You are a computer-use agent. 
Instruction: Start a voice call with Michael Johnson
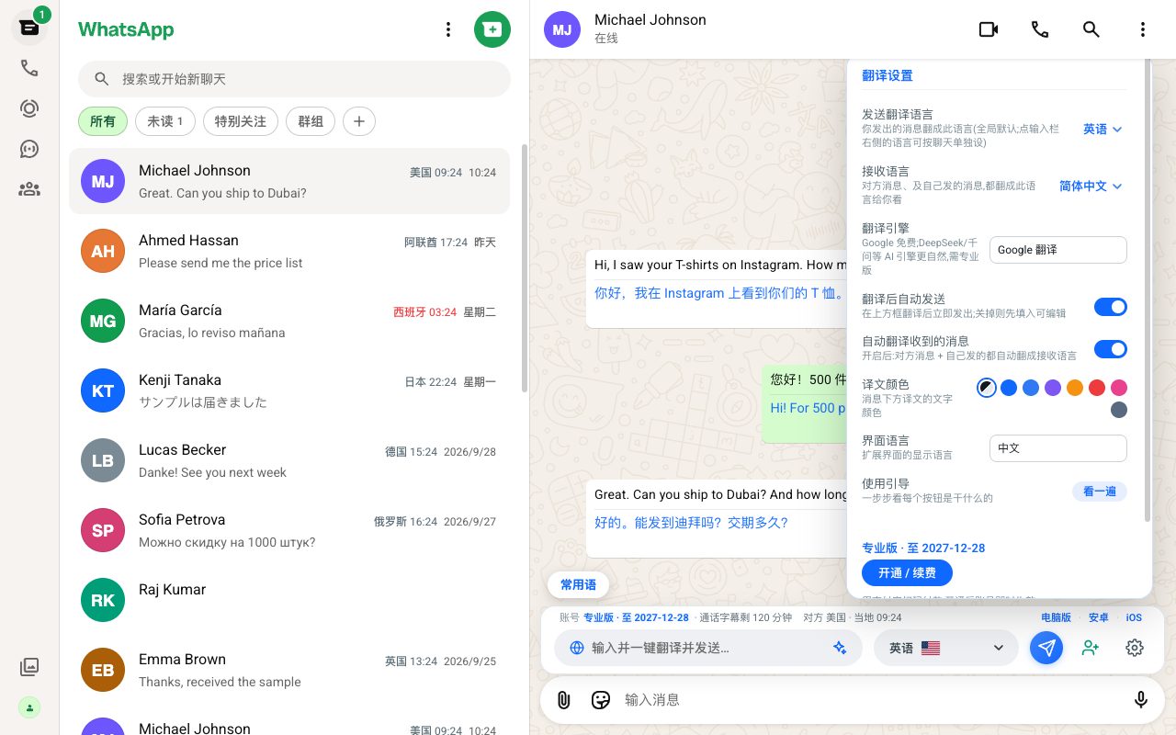[1040, 29]
